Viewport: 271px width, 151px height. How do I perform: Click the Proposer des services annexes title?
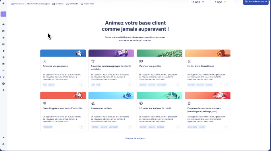point(204,110)
